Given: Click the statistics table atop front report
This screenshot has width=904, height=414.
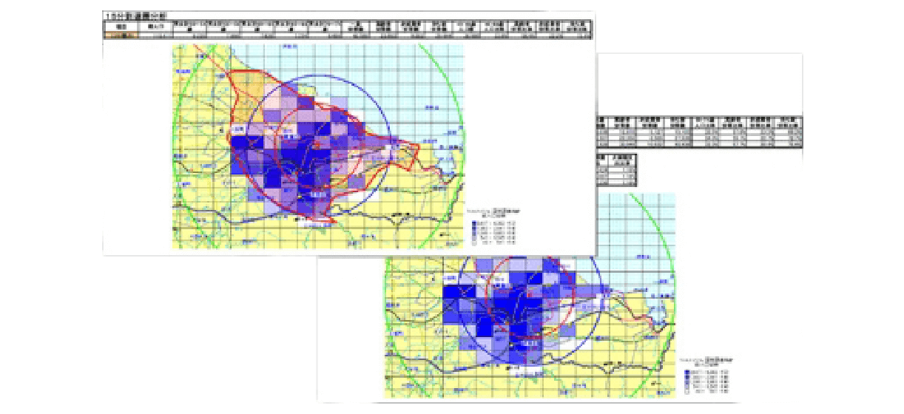Looking at the screenshot, I should pos(348,28).
